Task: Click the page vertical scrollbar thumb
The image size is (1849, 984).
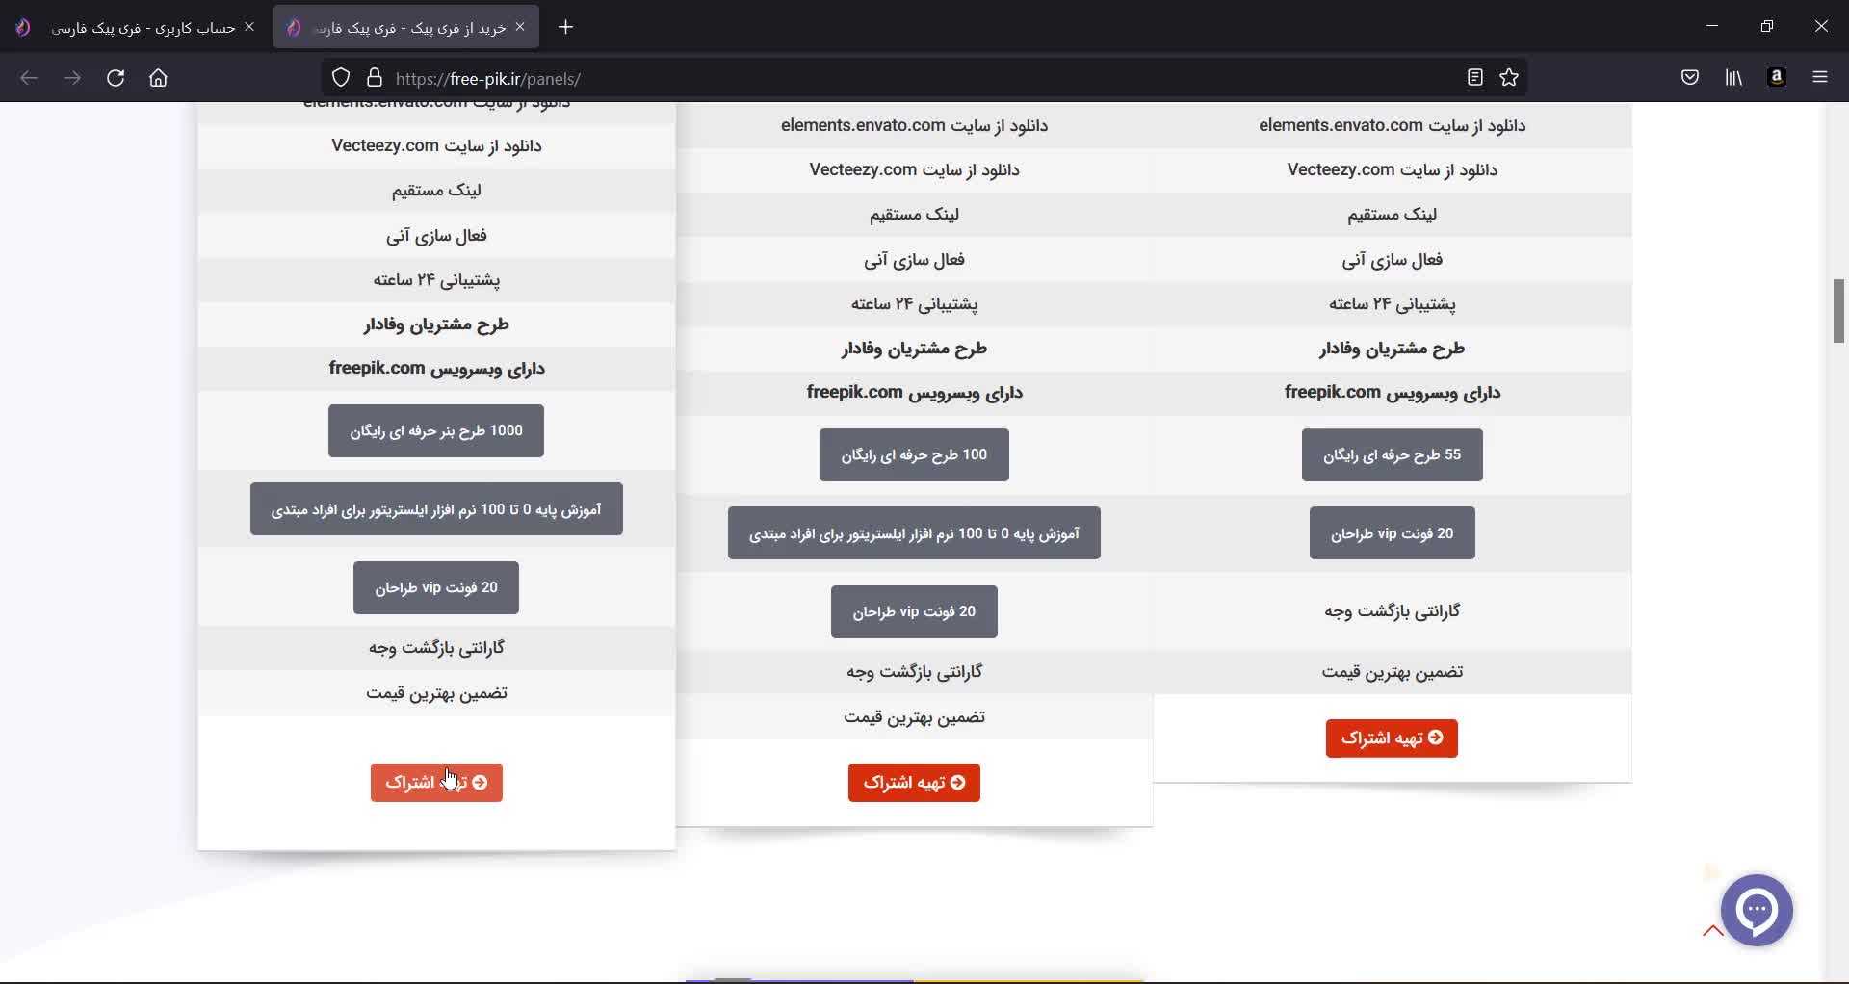Action: [x=1838, y=310]
